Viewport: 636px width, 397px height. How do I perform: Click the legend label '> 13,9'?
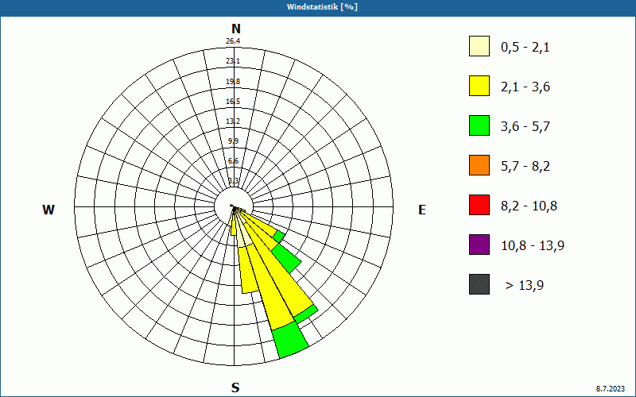coord(525,286)
